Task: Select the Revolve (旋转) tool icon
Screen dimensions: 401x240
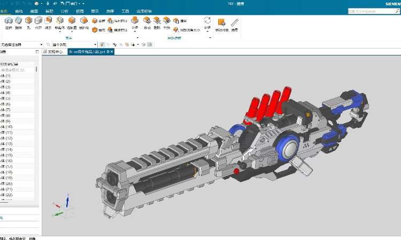Action: coord(18,22)
